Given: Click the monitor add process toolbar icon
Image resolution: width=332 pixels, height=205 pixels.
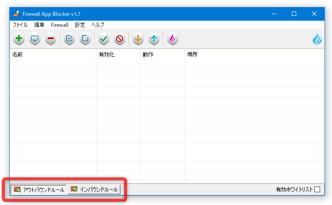Looking at the screenshot, I should 35,39.
